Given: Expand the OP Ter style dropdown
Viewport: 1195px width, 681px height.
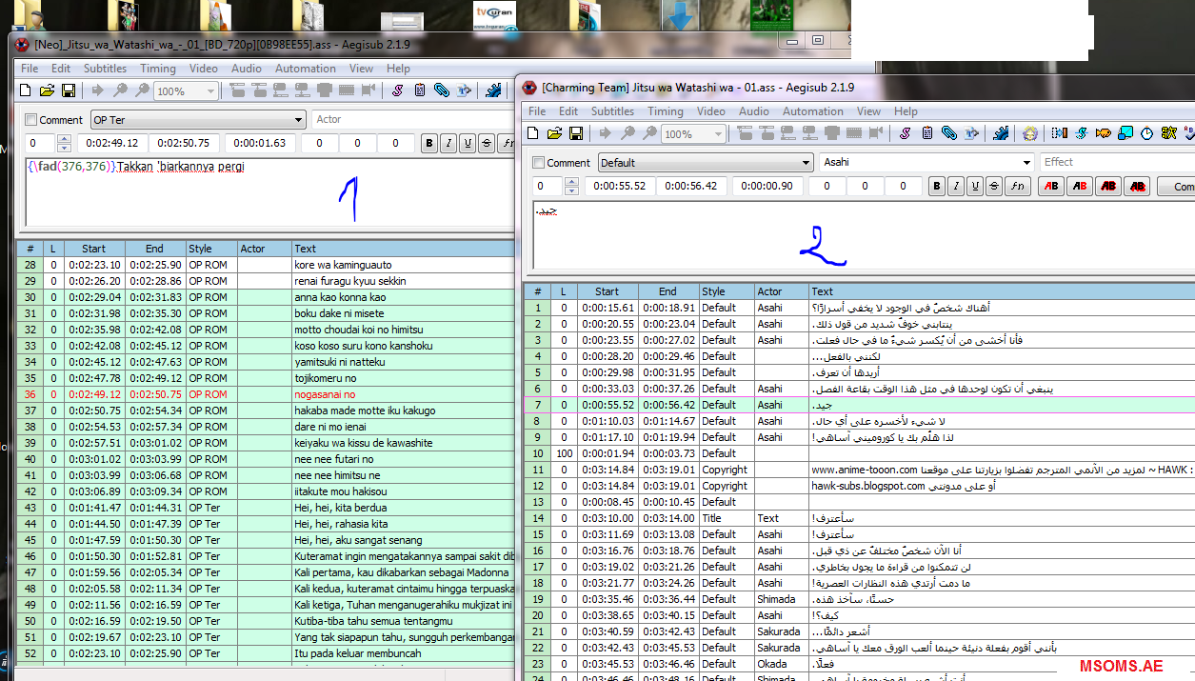Looking at the screenshot, I should click(297, 120).
